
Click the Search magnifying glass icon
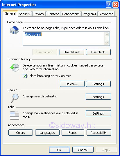point(15,98)
